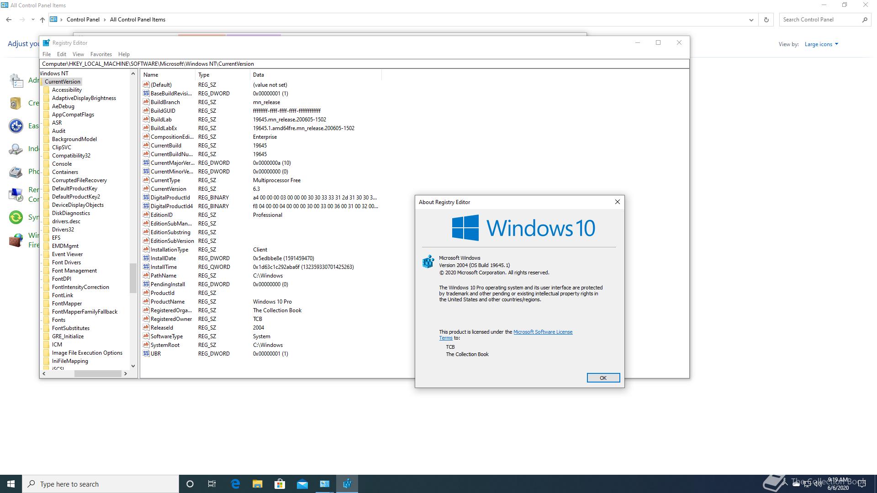The height and width of the screenshot is (493, 877).
Task: Select the ProductName string value icon
Action: (x=146, y=301)
